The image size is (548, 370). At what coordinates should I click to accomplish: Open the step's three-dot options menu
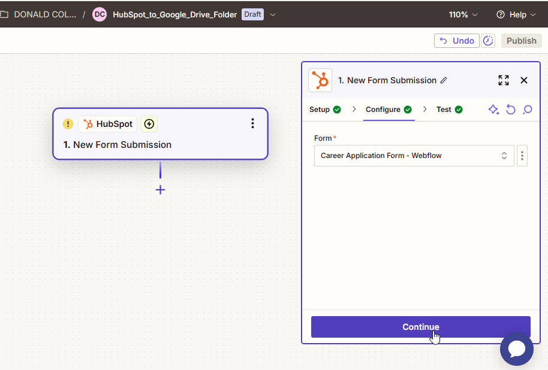click(252, 123)
